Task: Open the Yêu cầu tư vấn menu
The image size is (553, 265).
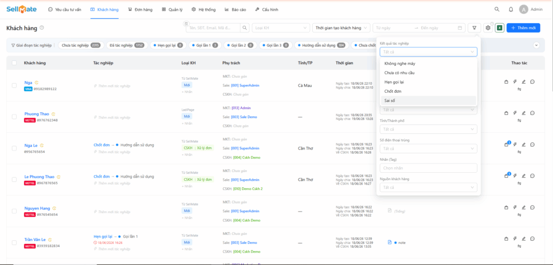Action: pyautogui.click(x=65, y=10)
